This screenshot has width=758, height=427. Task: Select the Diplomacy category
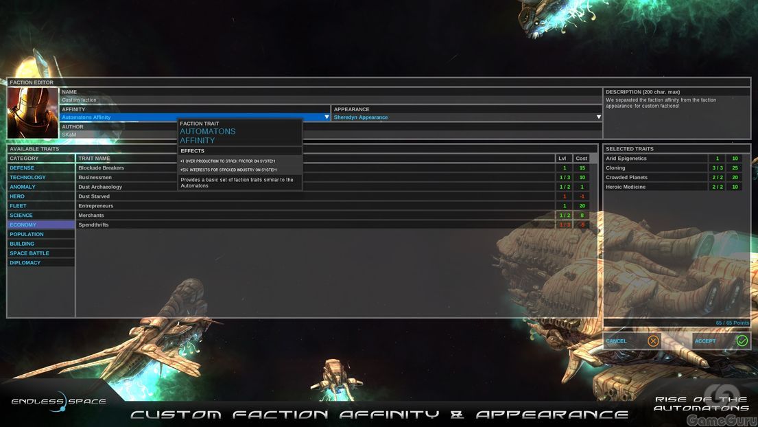(41, 262)
